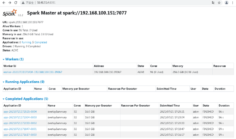Collapse the Workers (1) section

click(x=13, y=59)
